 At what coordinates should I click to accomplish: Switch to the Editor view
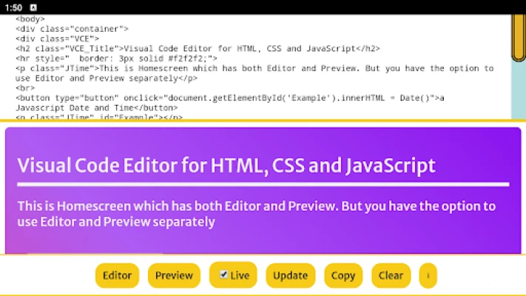click(117, 275)
